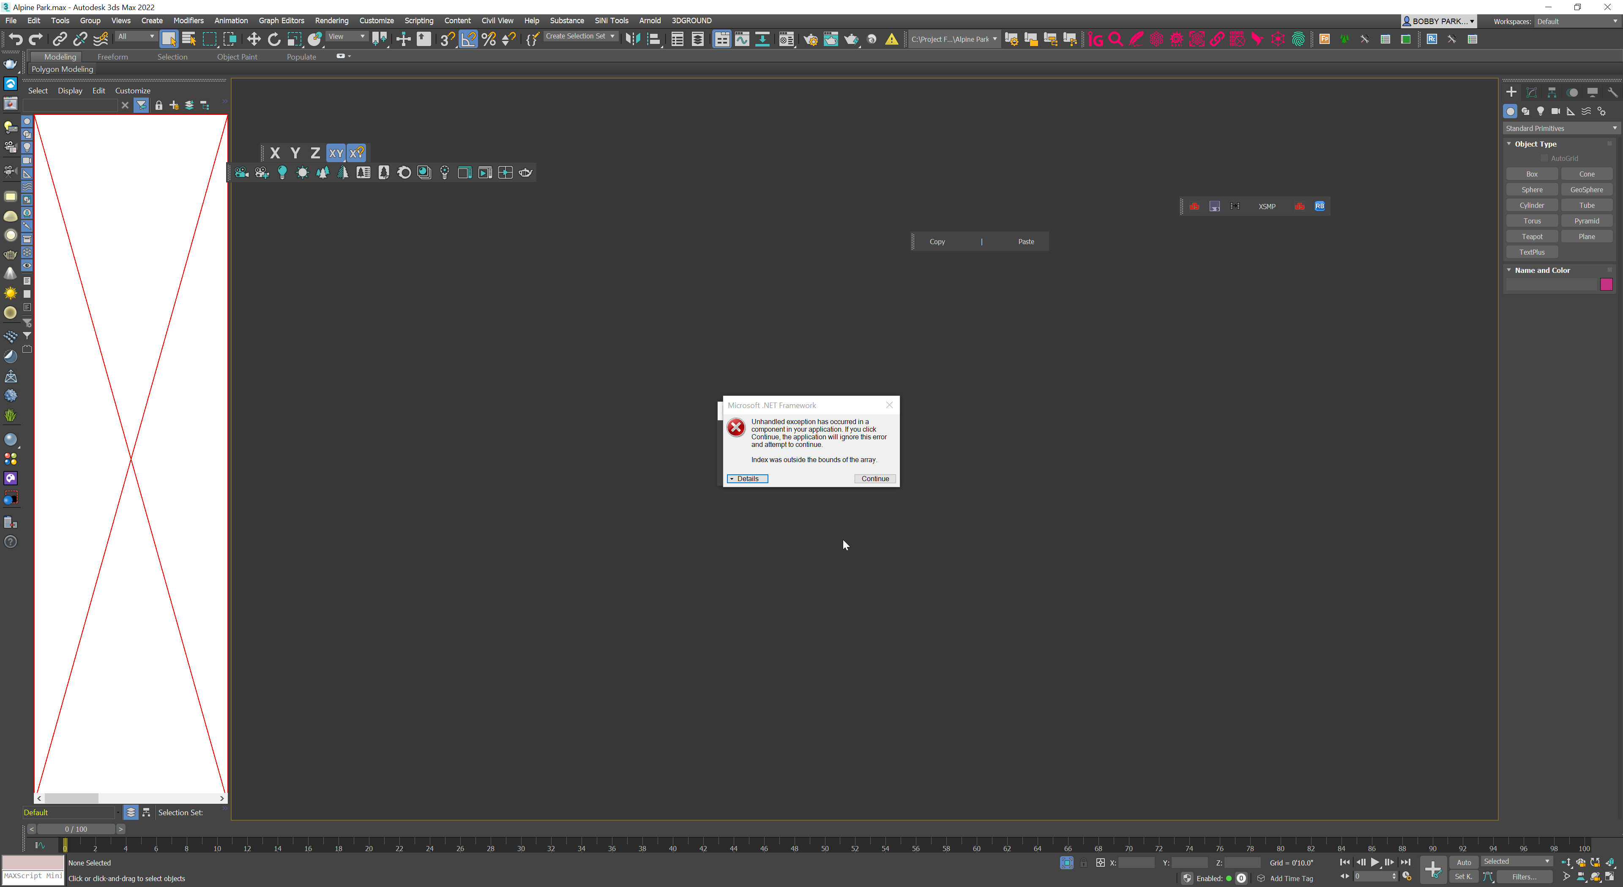
Task: Choose the Rectangular Selection Region tool
Action: point(209,39)
